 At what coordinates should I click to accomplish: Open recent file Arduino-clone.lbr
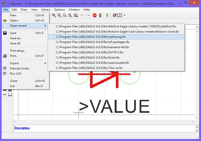[x=116, y=31]
